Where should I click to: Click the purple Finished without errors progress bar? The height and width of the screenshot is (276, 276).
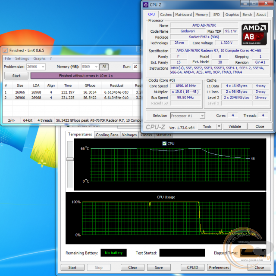click(86, 76)
